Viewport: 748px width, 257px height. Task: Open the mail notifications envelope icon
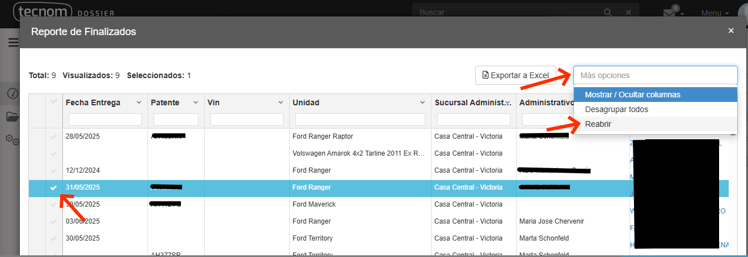pos(670,12)
